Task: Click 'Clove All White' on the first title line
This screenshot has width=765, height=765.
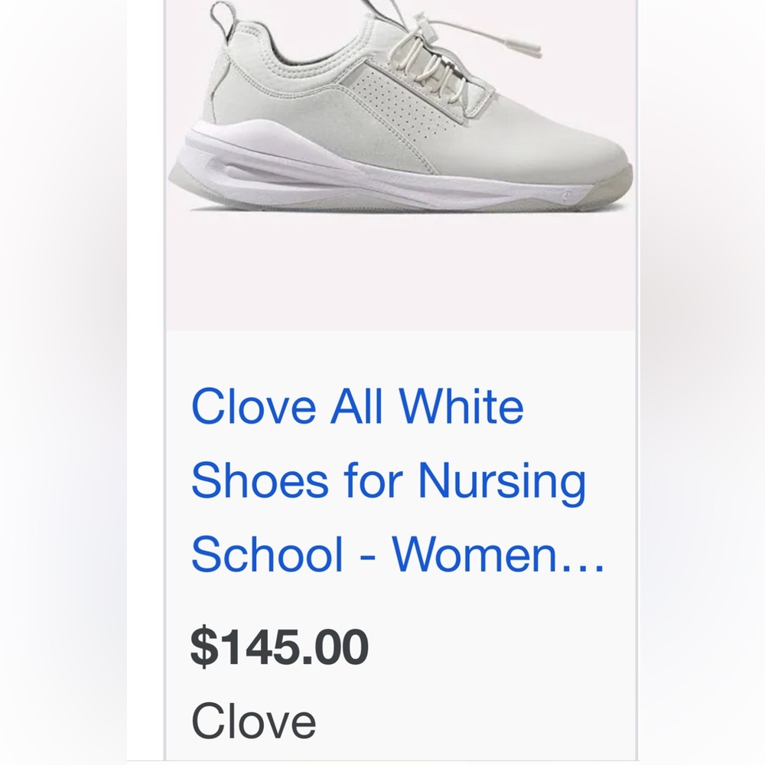Action: click(356, 405)
